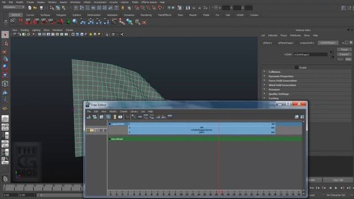Select the arrow Select tool in toolbox
The height and width of the screenshot is (199, 354).
click(5, 34)
